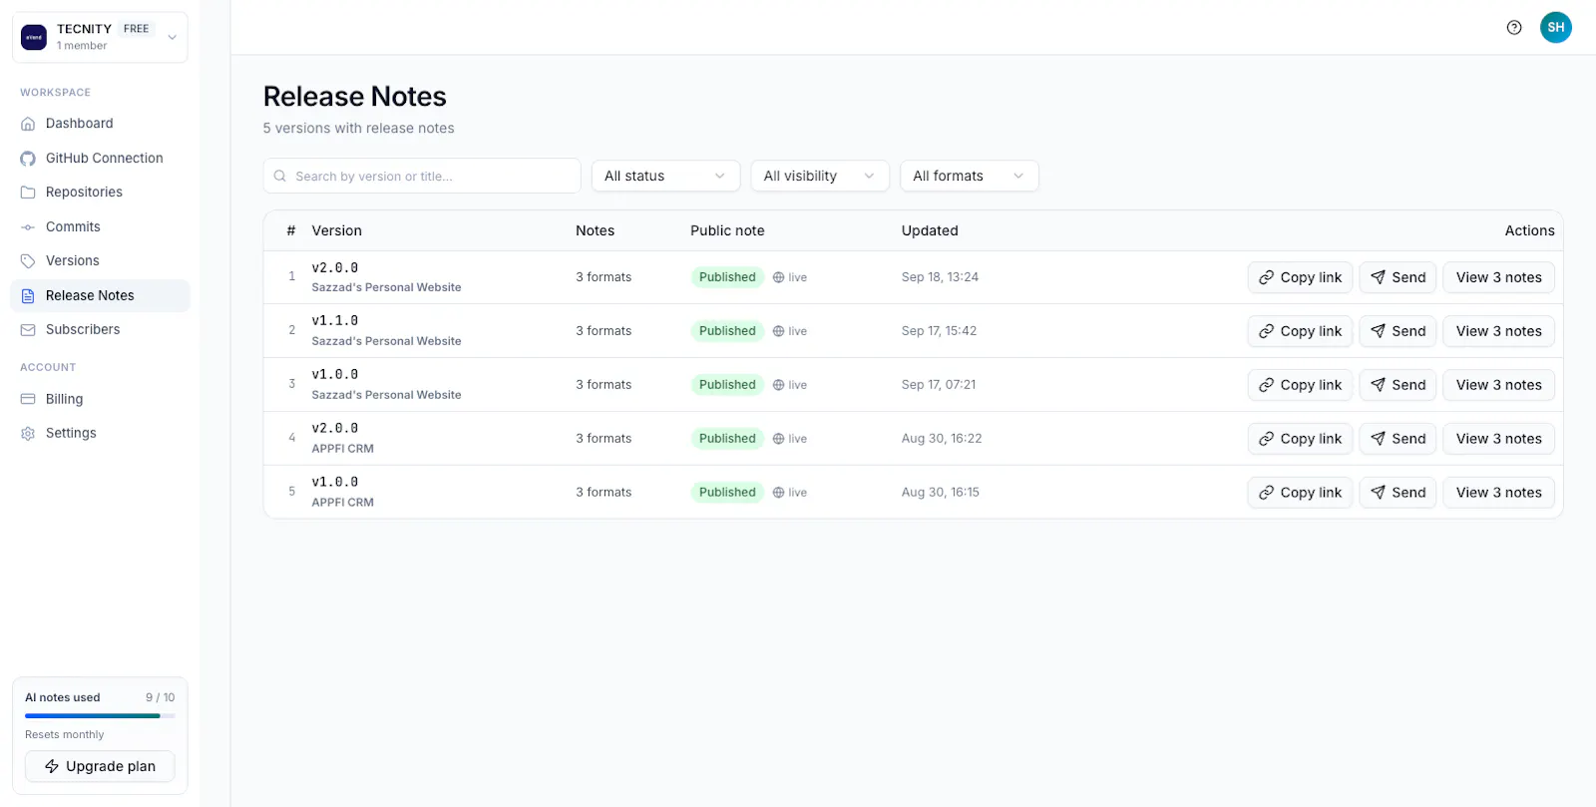View 3 notes for v1.0.0 Sazzad's Personal Website
This screenshot has height=807, width=1596.
1498,385
